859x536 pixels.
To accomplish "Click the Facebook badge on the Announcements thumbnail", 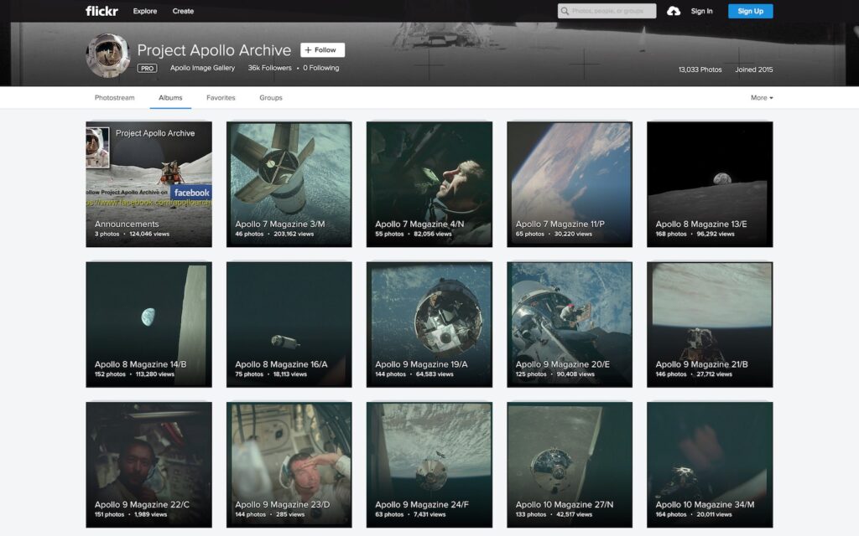I will (x=192, y=192).
